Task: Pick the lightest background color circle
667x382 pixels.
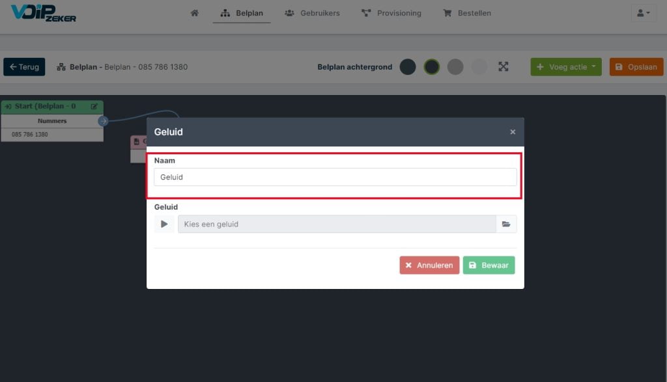Action: point(479,67)
